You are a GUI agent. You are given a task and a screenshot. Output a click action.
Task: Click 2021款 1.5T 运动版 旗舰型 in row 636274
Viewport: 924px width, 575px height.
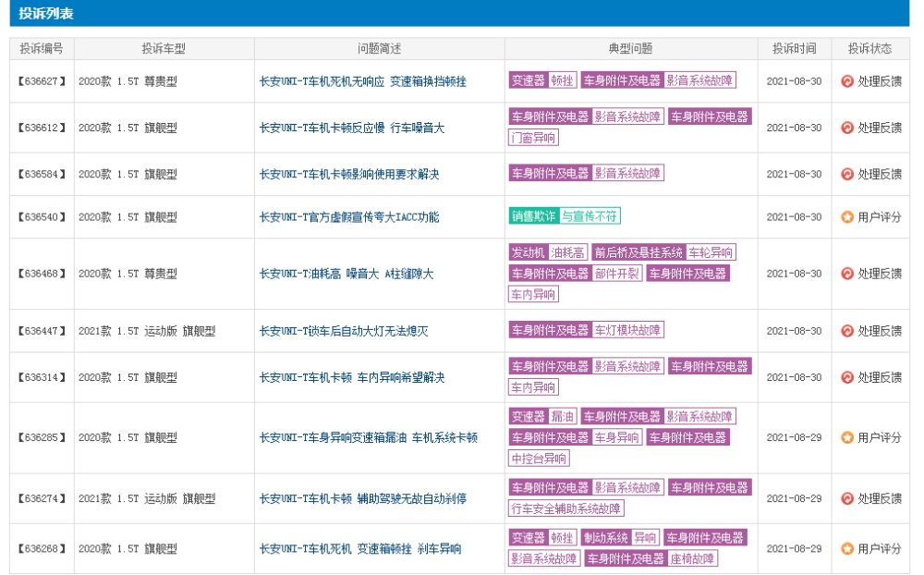pos(147,498)
